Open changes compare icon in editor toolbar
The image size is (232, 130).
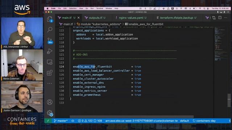click(214, 18)
